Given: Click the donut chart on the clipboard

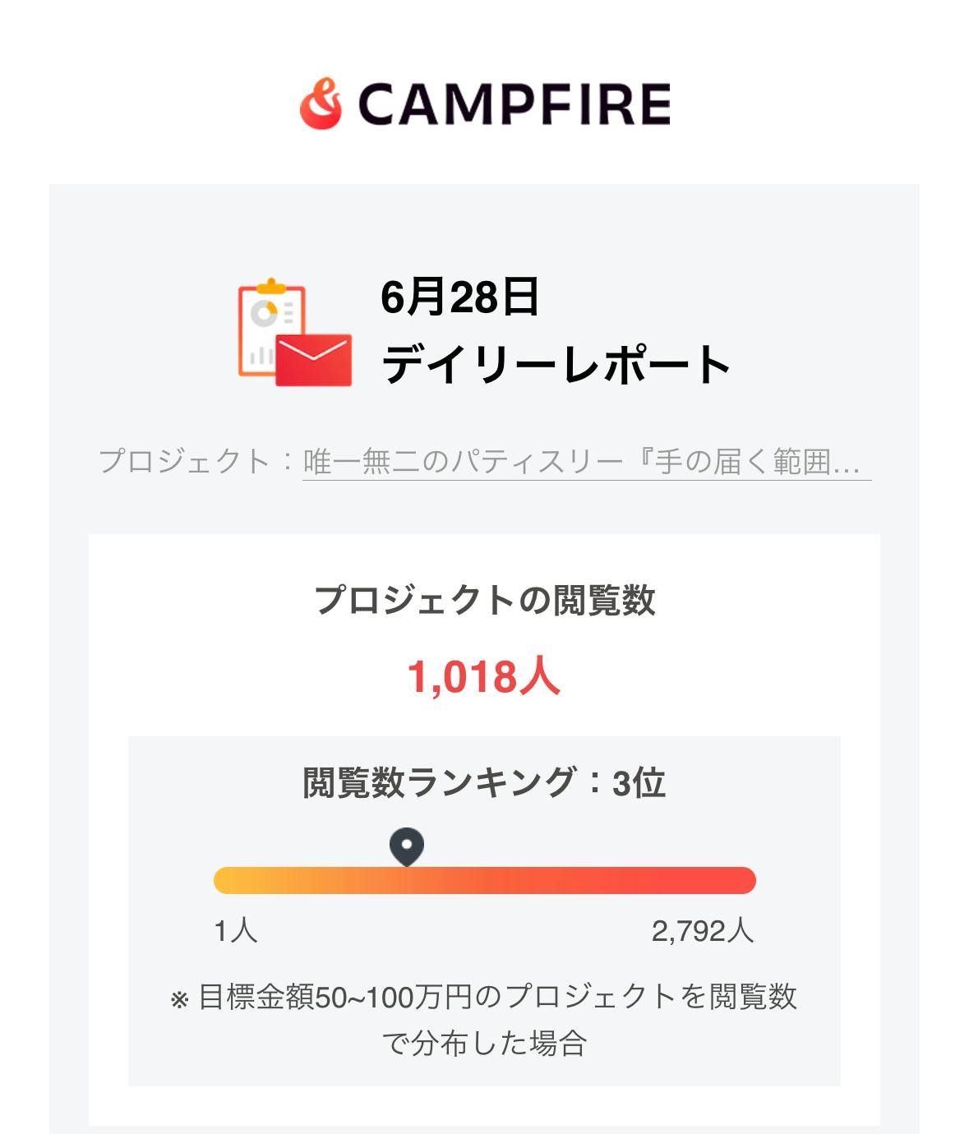Looking at the screenshot, I should tap(265, 313).
